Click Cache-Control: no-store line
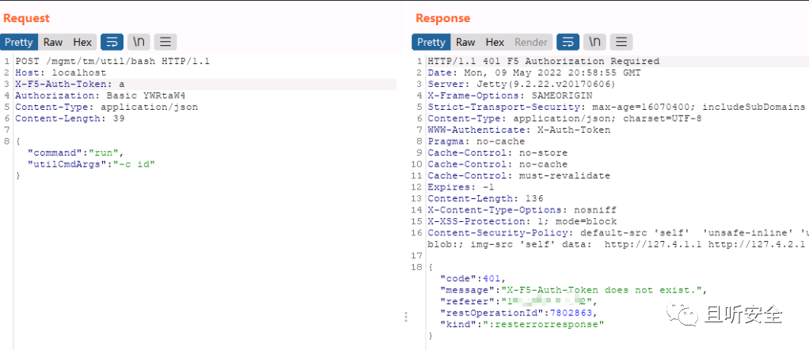Viewport: 809px width, 350px height. [x=497, y=152]
